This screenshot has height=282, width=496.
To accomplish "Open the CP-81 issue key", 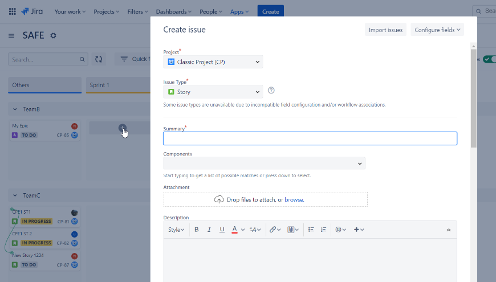I will pos(63,221).
